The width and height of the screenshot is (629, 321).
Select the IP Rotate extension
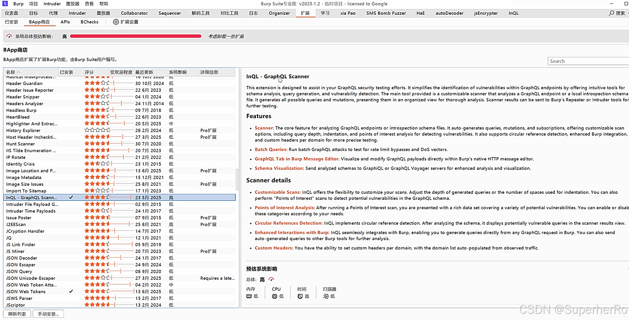[119, 157]
